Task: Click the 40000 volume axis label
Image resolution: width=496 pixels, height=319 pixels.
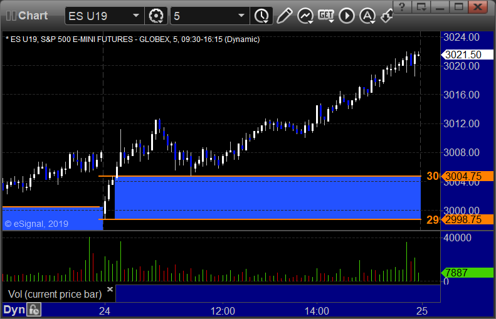Action: click(457, 238)
